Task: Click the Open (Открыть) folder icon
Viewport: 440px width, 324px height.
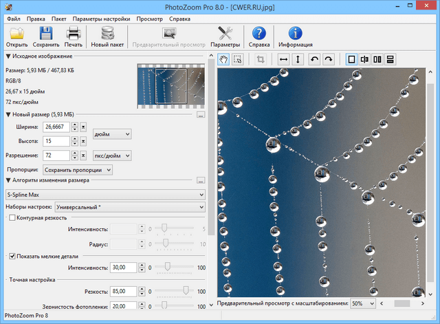Action: [x=16, y=34]
